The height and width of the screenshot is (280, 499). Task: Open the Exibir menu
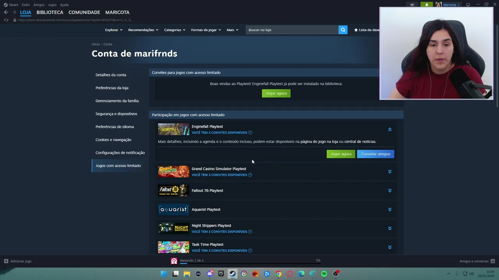coord(26,5)
